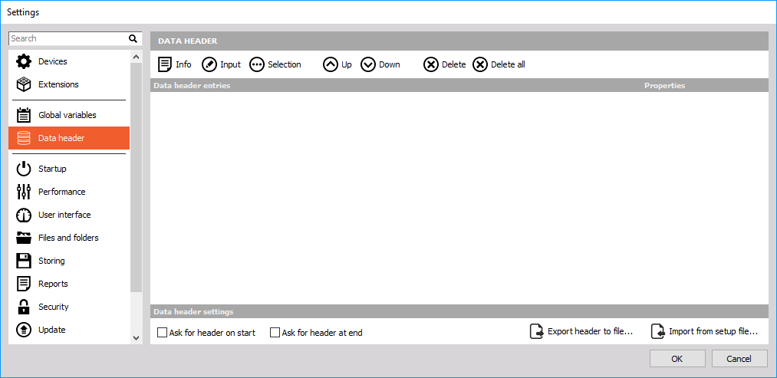The height and width of the screenshot is (378, 777).
Task: Delete the selected header entry
Action: tap(445, 64)
